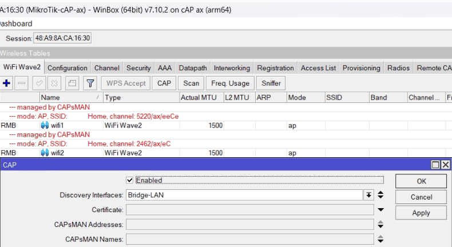The width and height of the screenshot is (452, 247).
Task: Switch to the AAA tab
Action: click(165, 68)
